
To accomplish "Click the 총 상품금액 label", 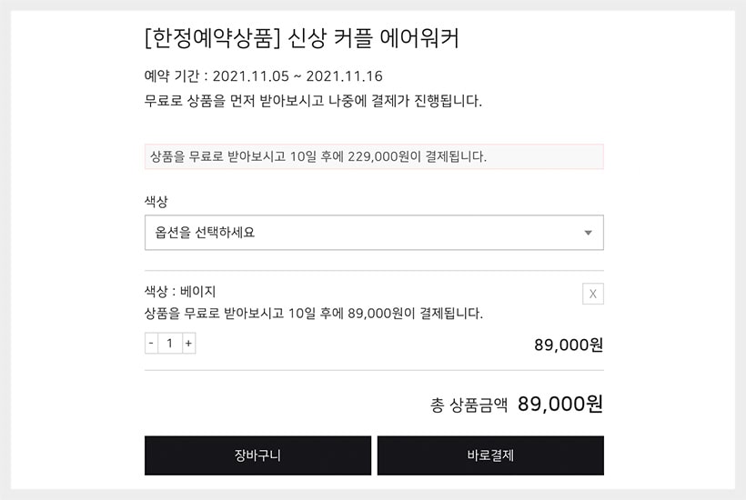I will (469, 405).
